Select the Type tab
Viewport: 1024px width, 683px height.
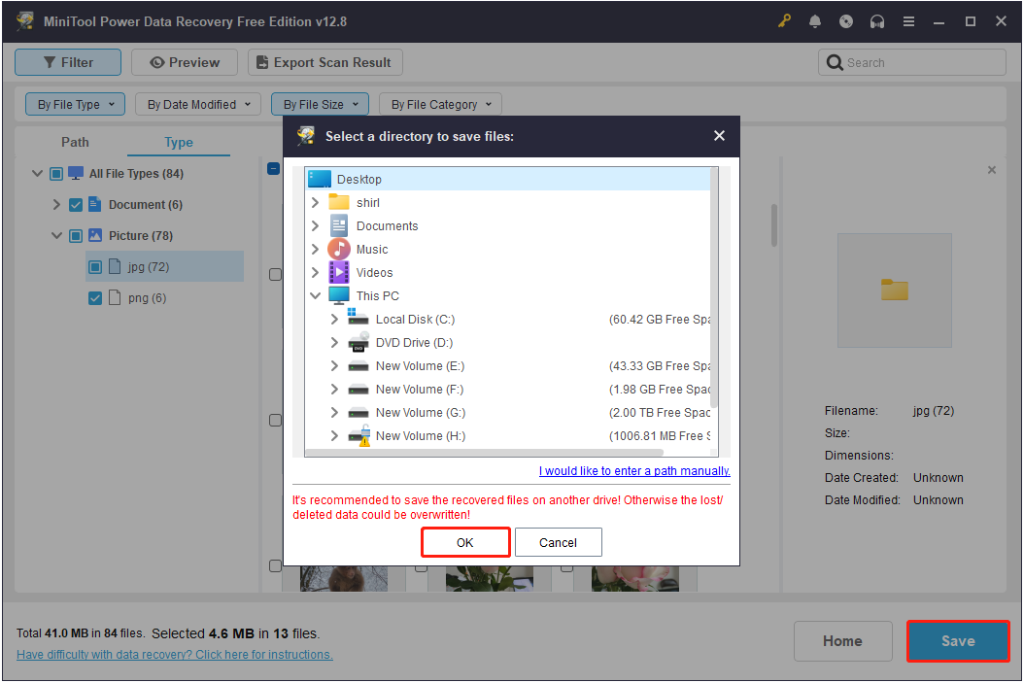coord(178,142)
